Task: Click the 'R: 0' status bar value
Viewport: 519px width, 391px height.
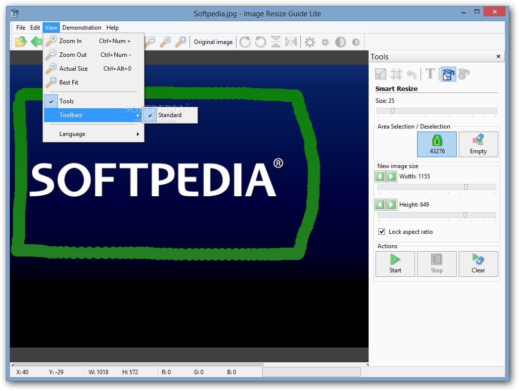Action: 166,372
